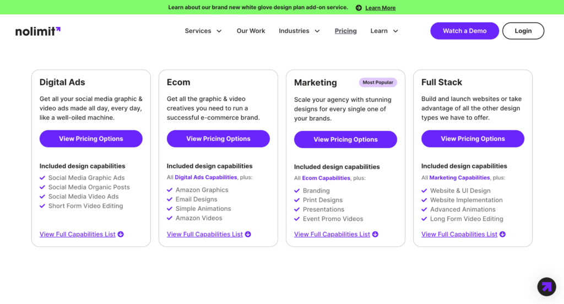Viewport: 564px width, 304px height.
Task: Click checkmark next to Email Designs
Action: click(x=170, y=199)
